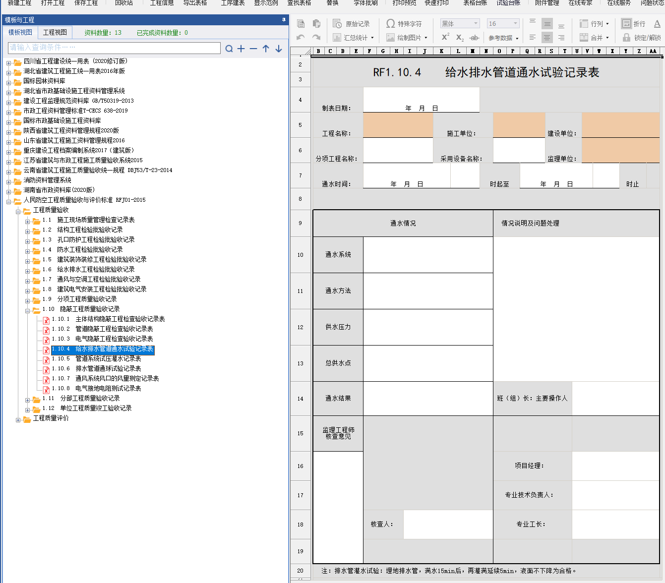Click the 工程信息 menu item

click(x=162, y=3)
